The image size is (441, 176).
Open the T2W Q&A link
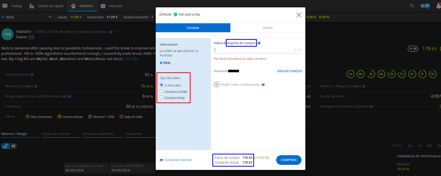(x=131, y=59)
